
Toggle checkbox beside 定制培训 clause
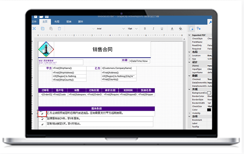[x=42, y=124]
